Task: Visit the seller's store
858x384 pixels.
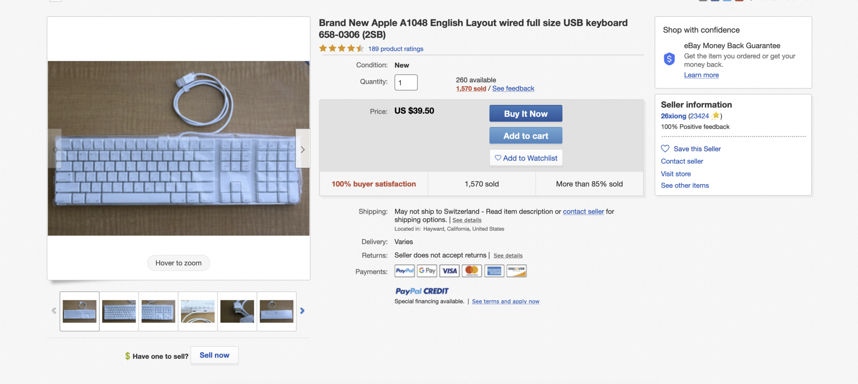Action: click(676, 174)
